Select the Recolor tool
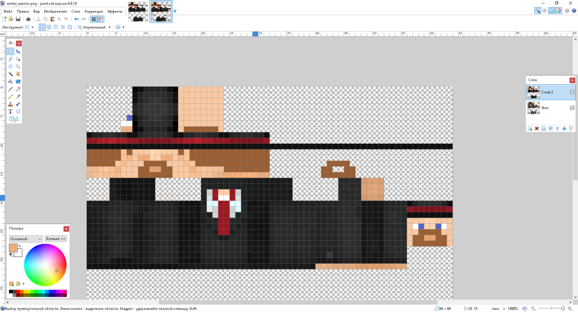Image resolution: width=578 pixels, height=312 pixels. pyautogui.click(x=18, y=104)
